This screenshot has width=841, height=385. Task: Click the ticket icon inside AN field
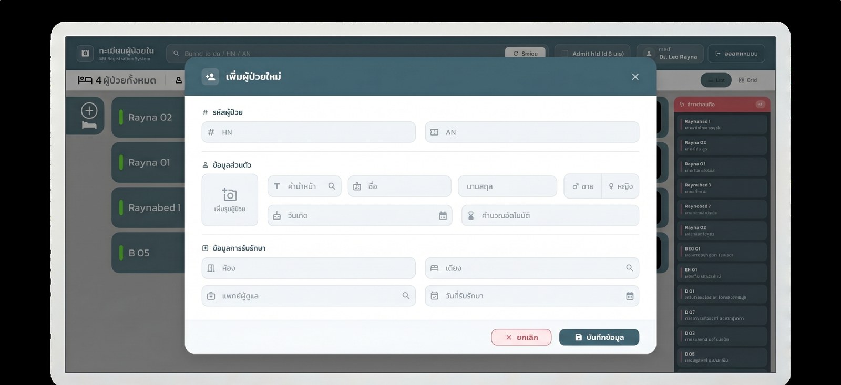coord(434,132)
